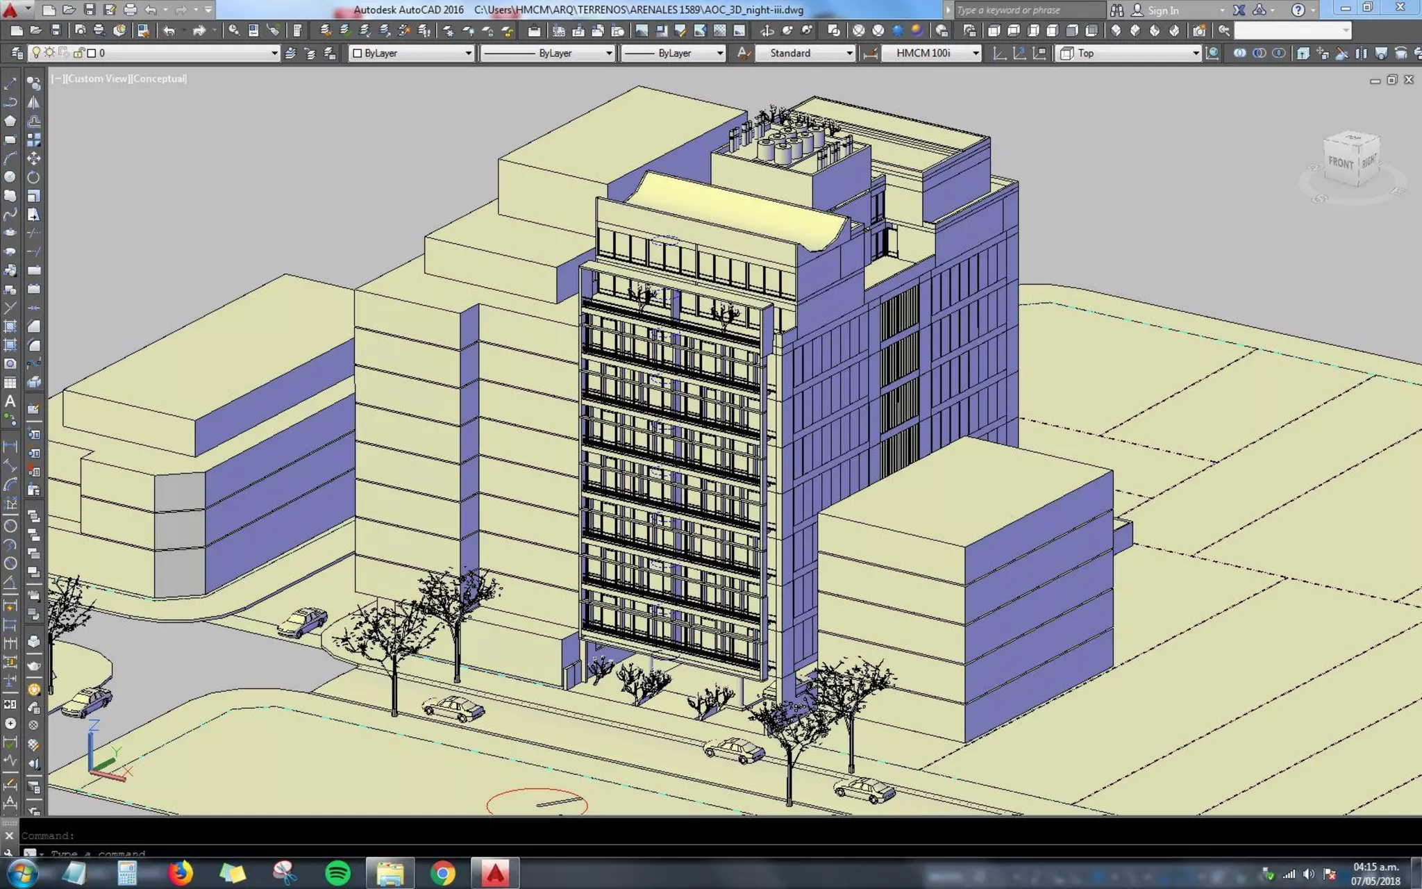Open the Standard text style dropdown
The image size is (1422, 889).
pos(849,53)
